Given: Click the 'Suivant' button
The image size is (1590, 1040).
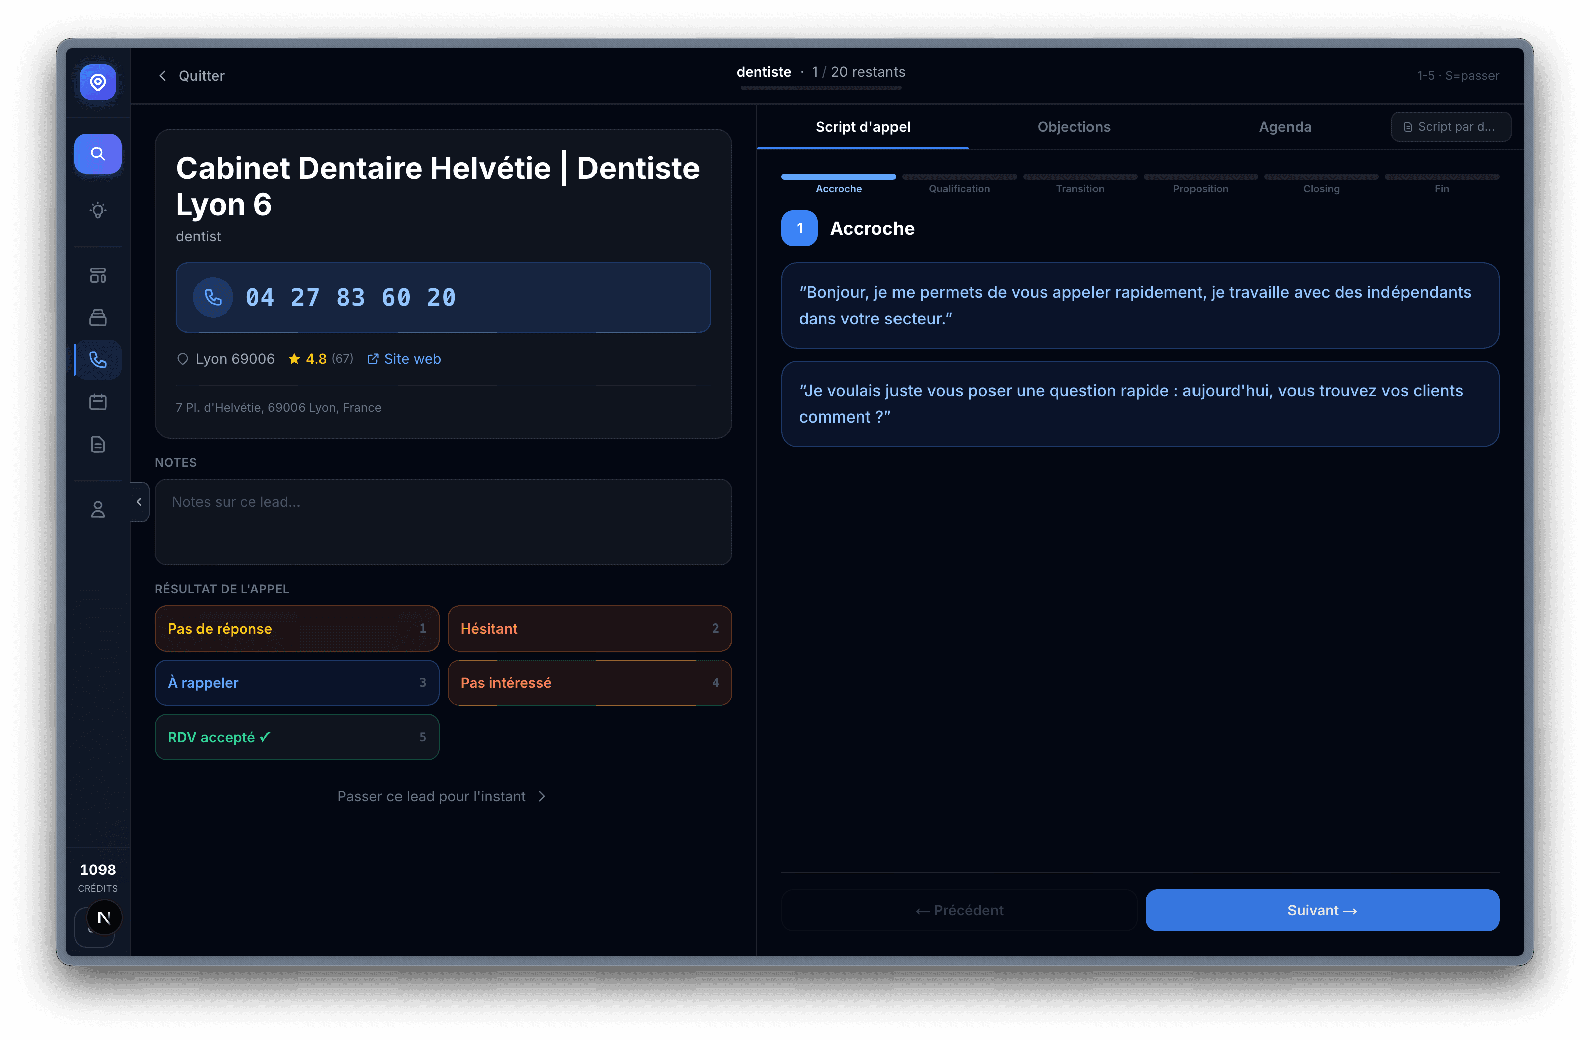Looking at the screenshot, I should (x=1322, y=910).
